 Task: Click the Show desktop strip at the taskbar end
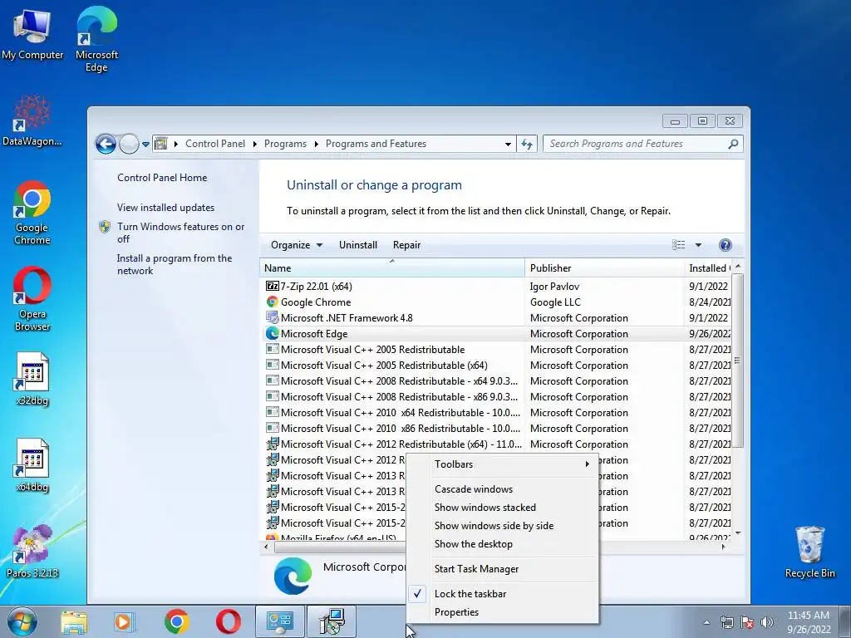click(845, 621)
